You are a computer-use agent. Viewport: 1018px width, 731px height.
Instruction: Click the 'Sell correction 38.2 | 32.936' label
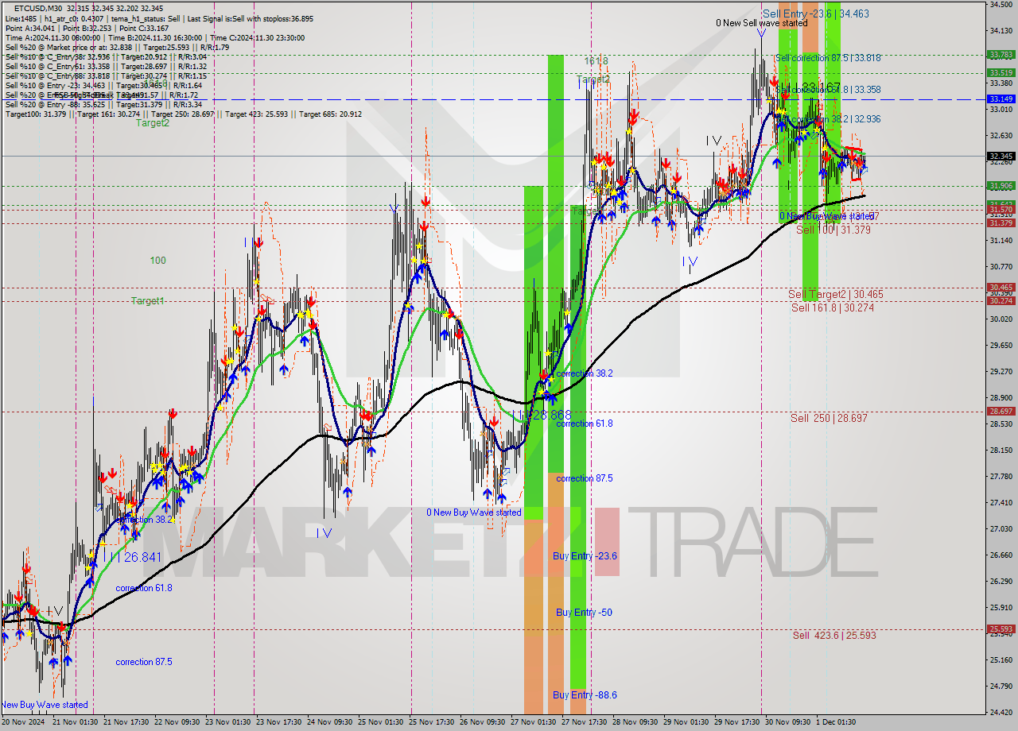[x=828, y=118]
